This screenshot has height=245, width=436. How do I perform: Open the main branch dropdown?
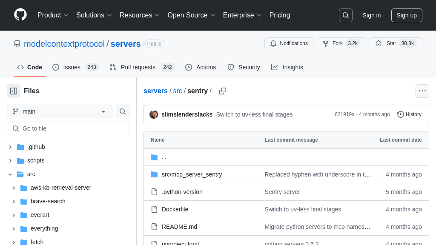point(60,111)
